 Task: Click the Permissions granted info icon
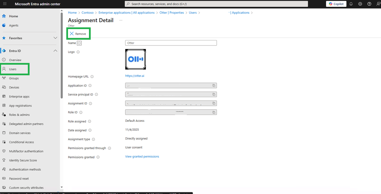click(98, 157)
